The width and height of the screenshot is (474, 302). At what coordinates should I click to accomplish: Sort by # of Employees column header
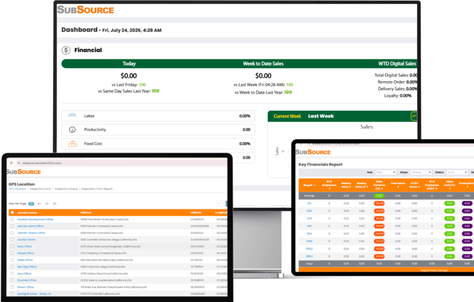click(329, 185)
